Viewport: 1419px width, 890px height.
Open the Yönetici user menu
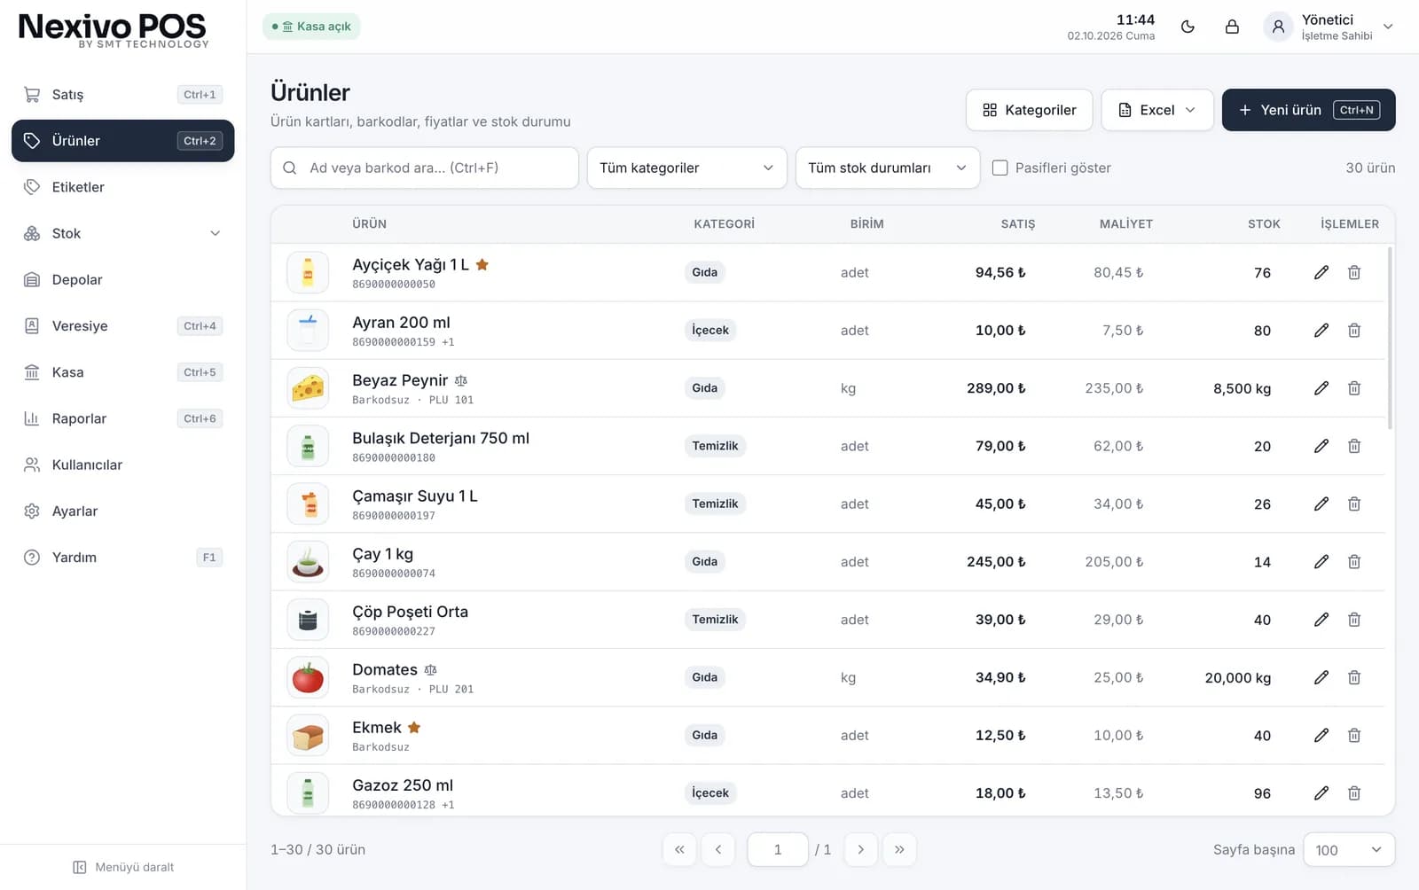point(1329,27)
